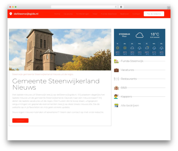Click the rain cloud icon for ma.
This screenshot has height=151, width=178.
[x=140, y=48]
